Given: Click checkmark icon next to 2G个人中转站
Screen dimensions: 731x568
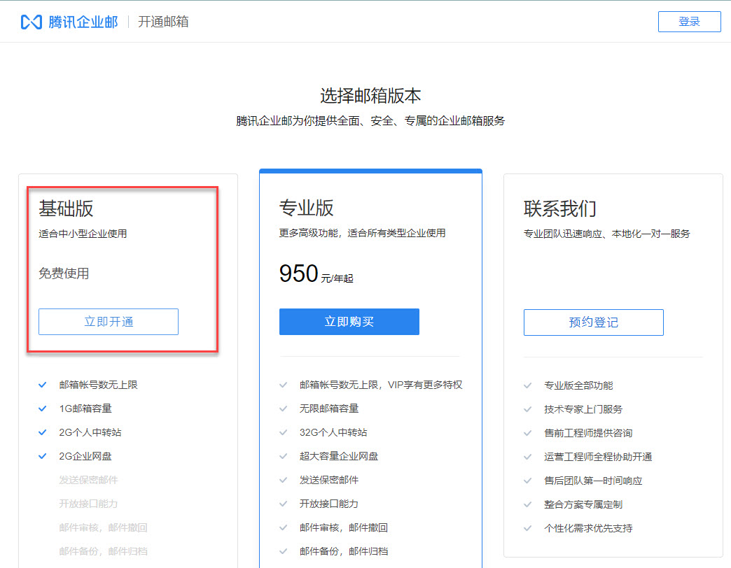Looking at the screenshot, I should tap(43, 432).
